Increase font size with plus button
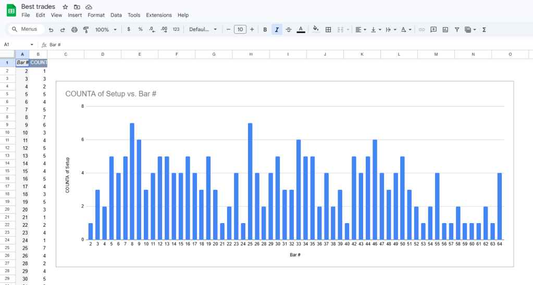The width and height of the screenshot is (533, 285). (252, 30)
